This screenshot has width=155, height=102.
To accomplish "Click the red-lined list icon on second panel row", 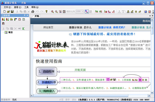I will tap(3, 24).
